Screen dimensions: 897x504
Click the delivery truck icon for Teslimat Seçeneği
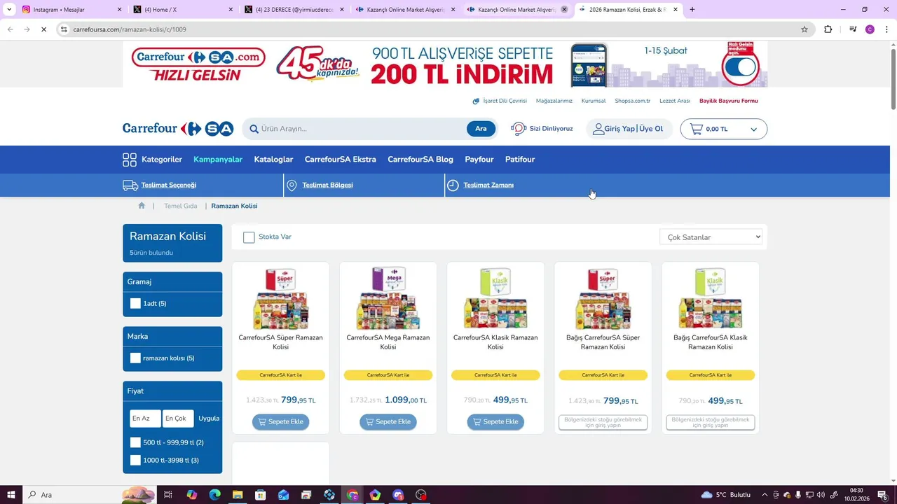130,185
